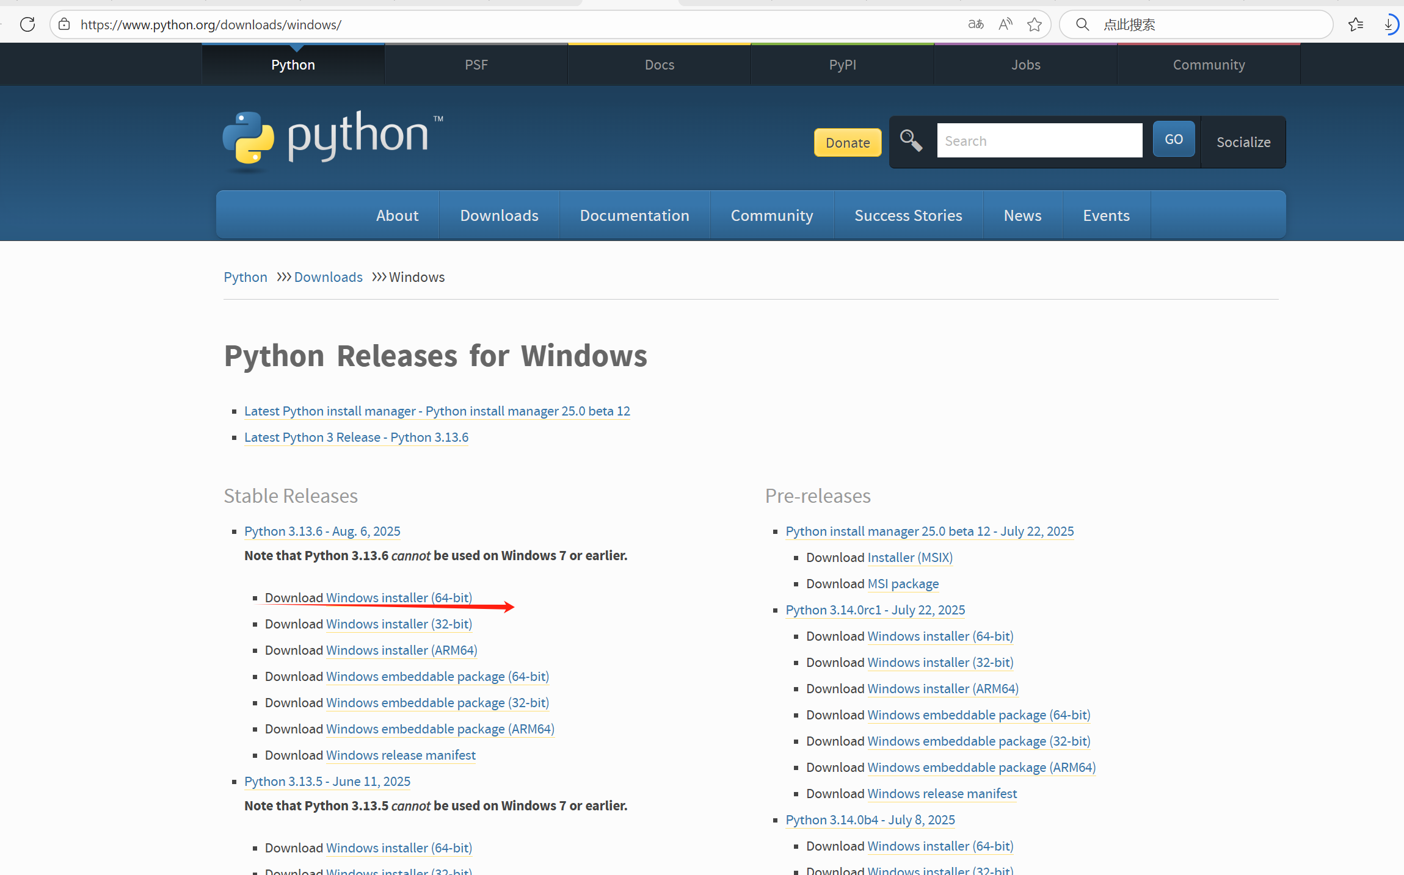Viewport: 1404px width, 875px height.
Task: Click the Downloads breadcrumb link
Action: point(328,277)
